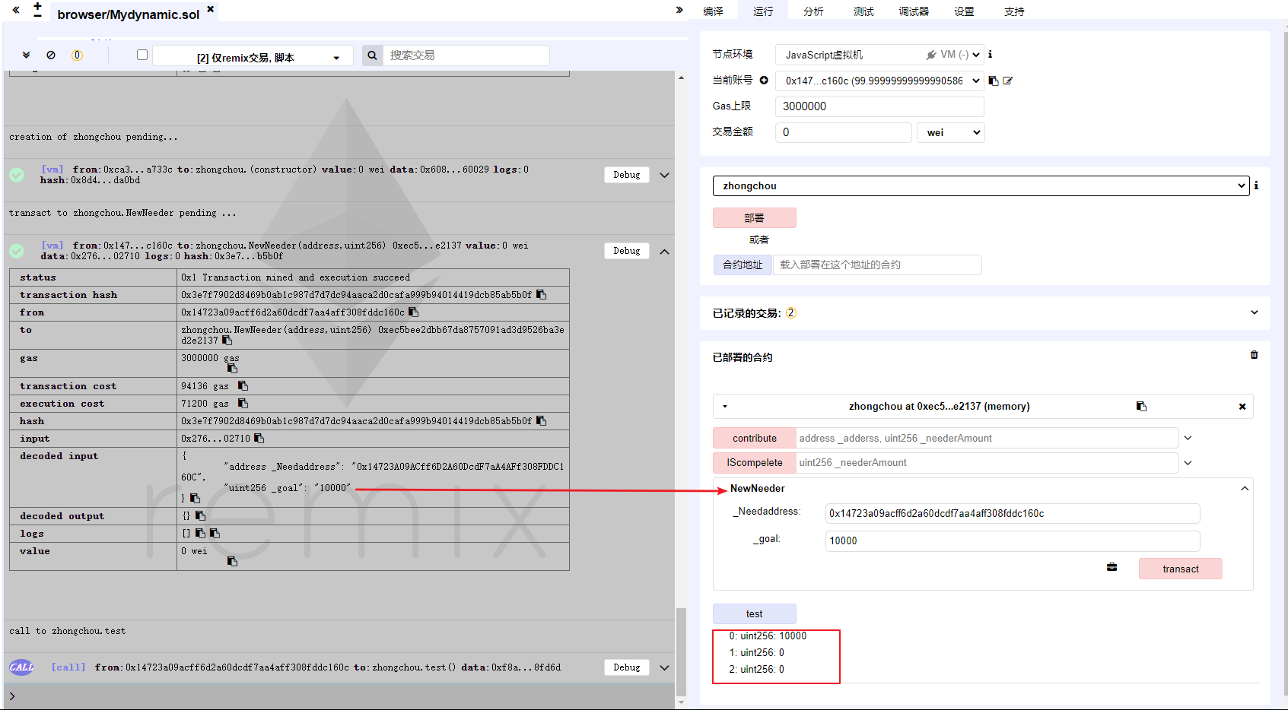The image size is (1288, 710).
Task: Click the pending transactions counter badge
Action: tap(77, 55)
